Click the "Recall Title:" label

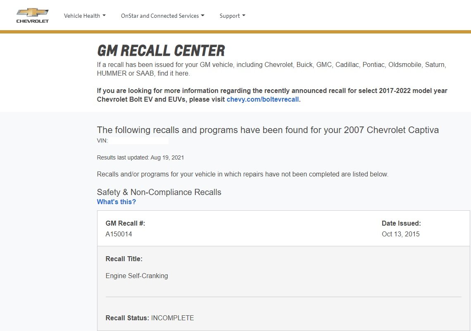coord(124,259)
